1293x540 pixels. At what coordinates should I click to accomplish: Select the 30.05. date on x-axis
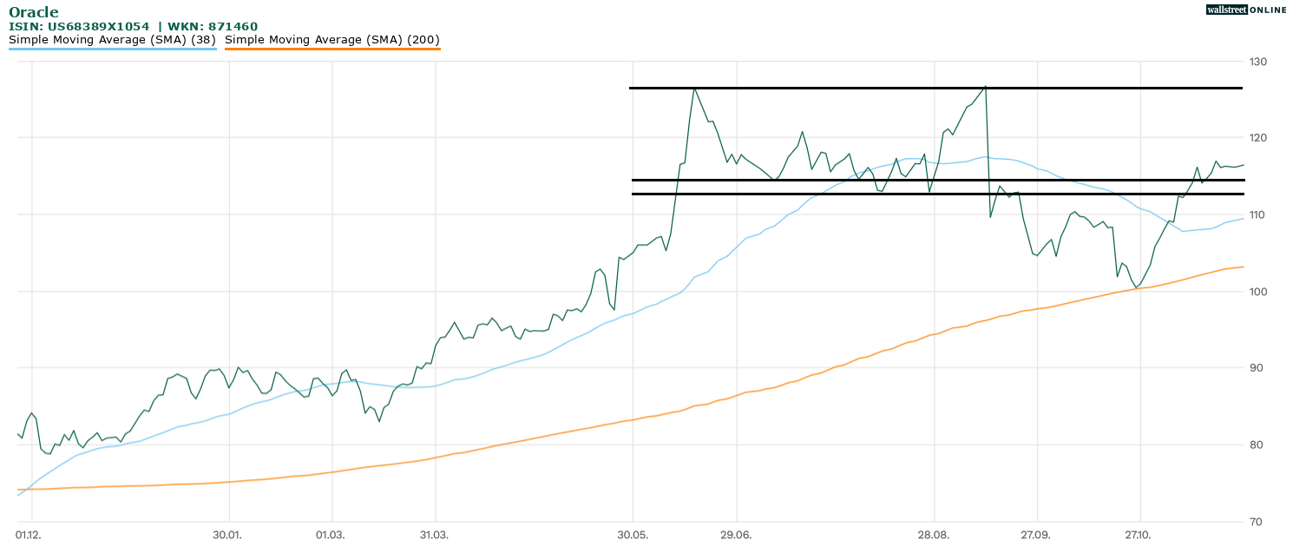pyautogui.click(x=632, y=535)
